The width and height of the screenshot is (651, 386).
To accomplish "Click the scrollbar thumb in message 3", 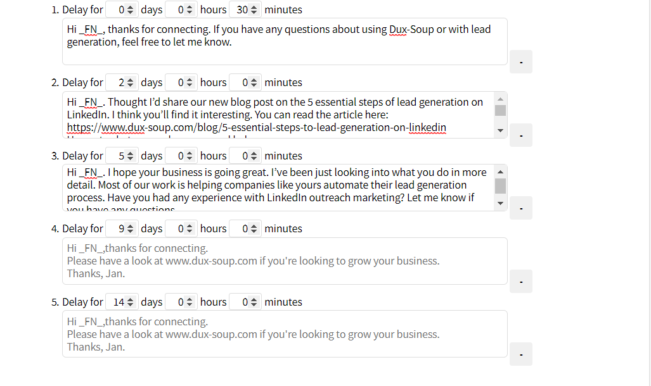I will 500,186.
